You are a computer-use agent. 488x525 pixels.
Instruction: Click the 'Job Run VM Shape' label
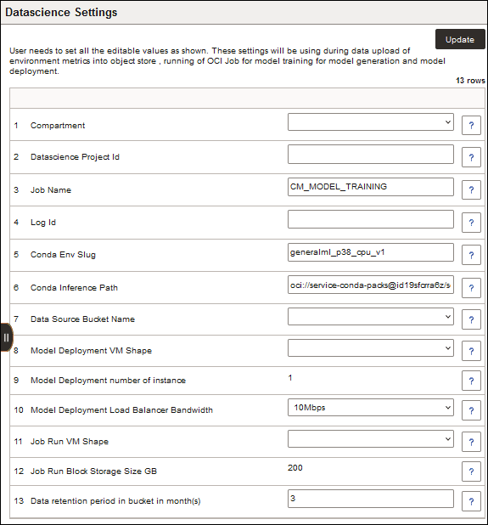click(x=70, y=441)
